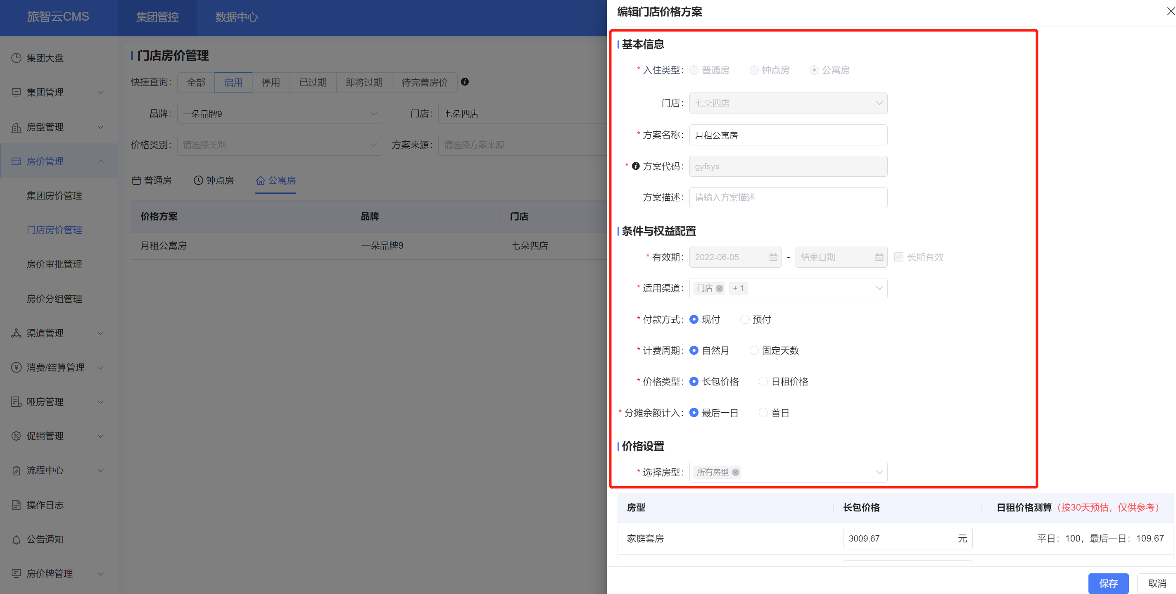Open the 品牌 dropdown 一朵品牌9
The height and width of the screenshot is (594, 1176).
click(279, 113)
